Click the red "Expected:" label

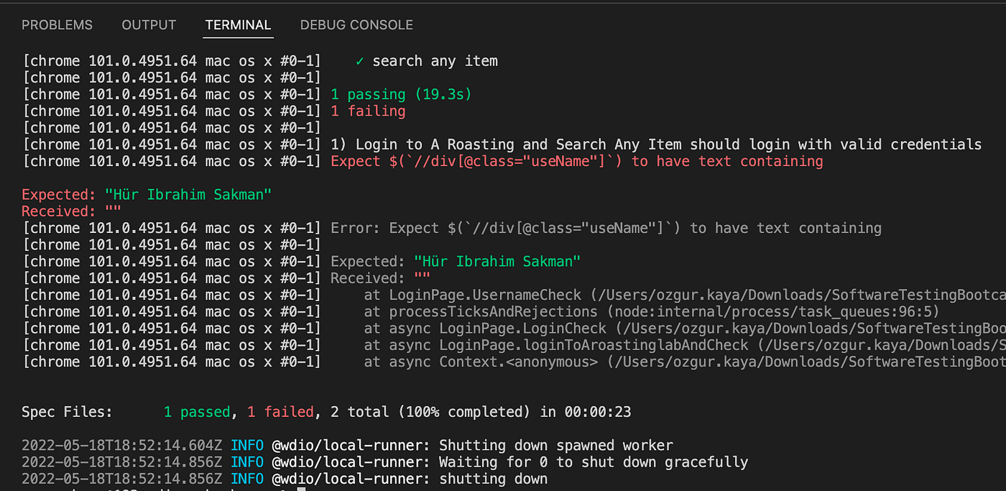coord(59,194)
